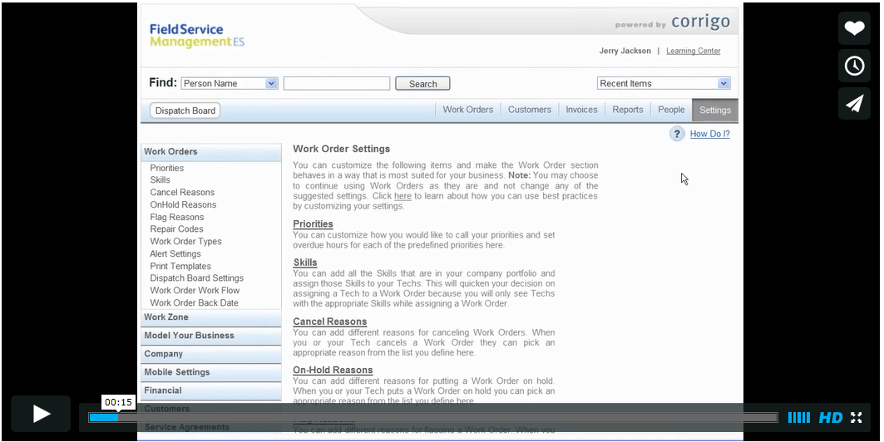Viewport: 884px width, 442px height.
Task: Click the search text field
Action: pos(337,83)
